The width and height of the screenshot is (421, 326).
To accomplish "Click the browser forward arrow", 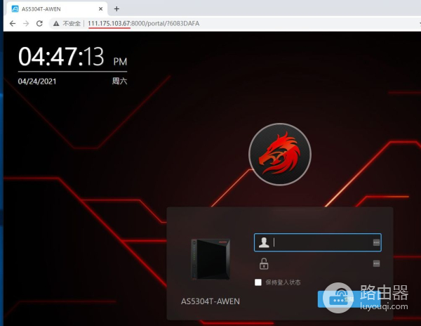I will [26, 23].
